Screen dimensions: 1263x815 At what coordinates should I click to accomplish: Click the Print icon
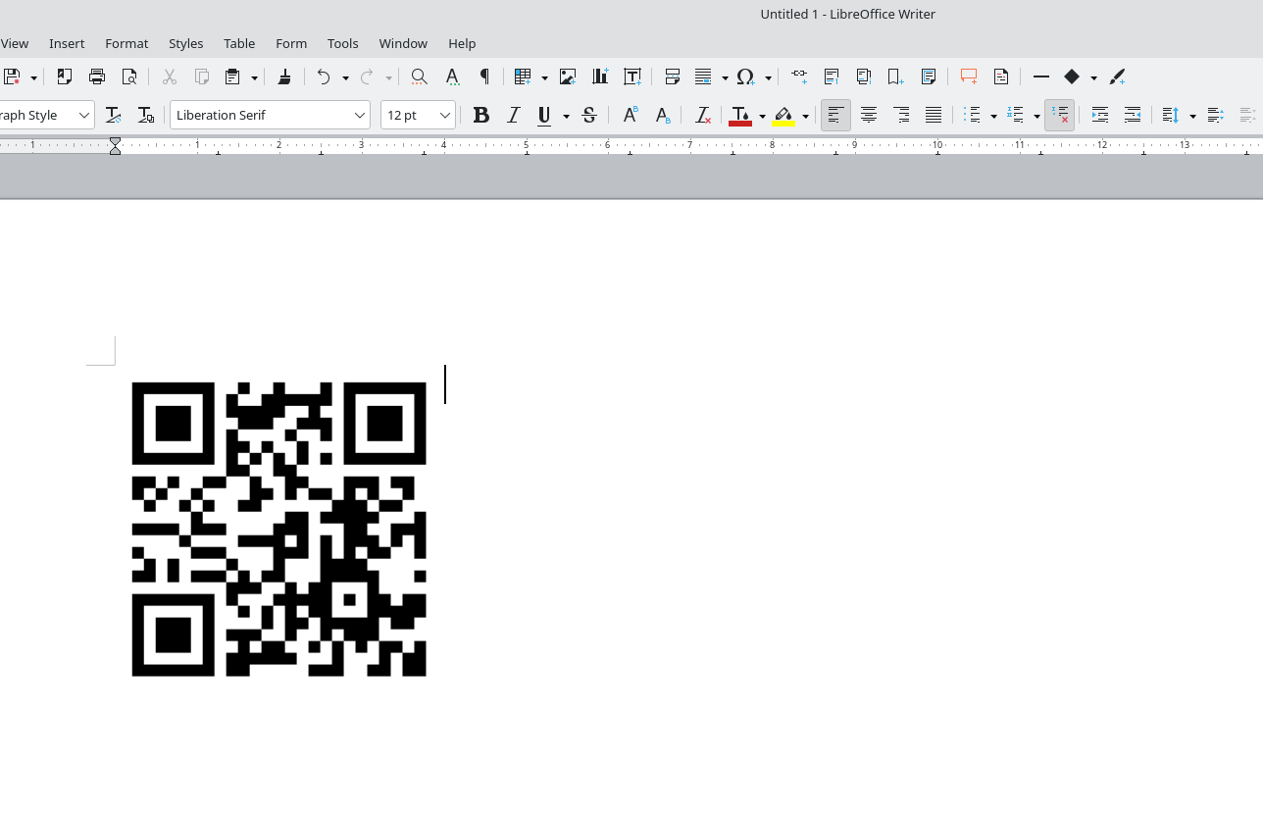pos(97,76)
